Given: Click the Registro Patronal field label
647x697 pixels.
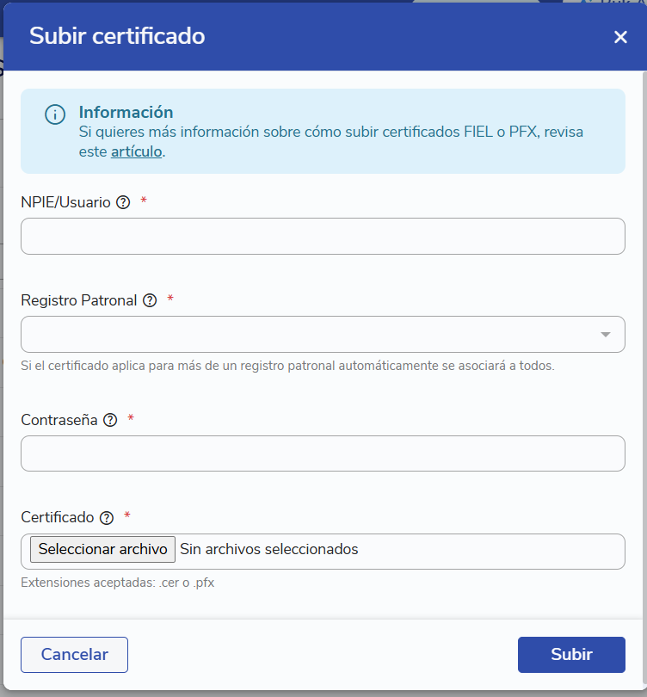Looking at the screenshot, I should (x=79, y=300).
